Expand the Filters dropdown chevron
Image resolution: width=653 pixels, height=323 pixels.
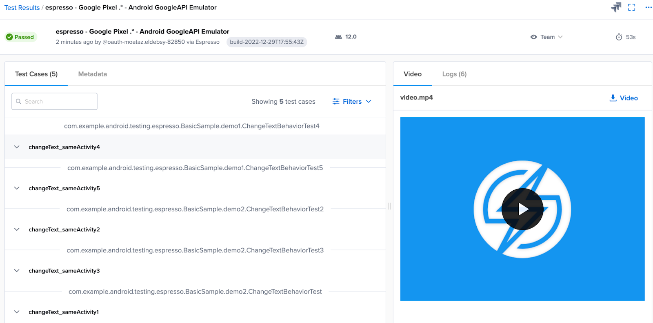pos(369,101)
